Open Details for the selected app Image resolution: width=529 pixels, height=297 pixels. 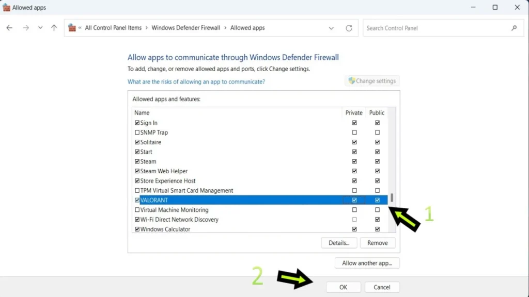[339, 243]
